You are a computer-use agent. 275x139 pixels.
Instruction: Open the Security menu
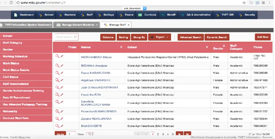pyautogui.click(x=247, y=15)
